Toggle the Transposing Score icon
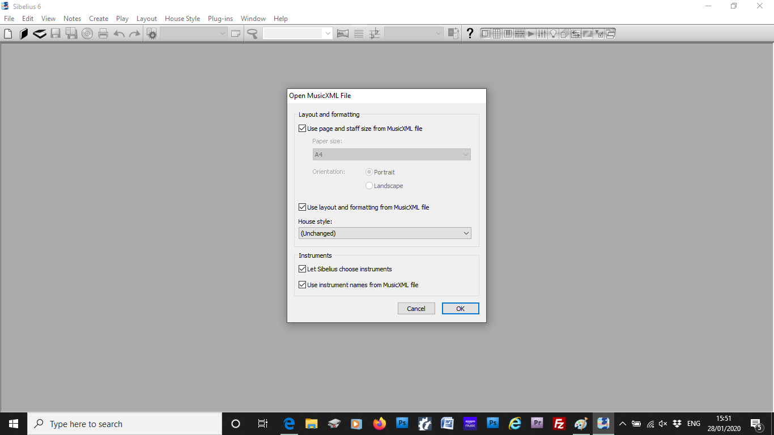Image resolution: width=774 pixels, height=435 pixels. pyautogui.click(x=375, y=33)
